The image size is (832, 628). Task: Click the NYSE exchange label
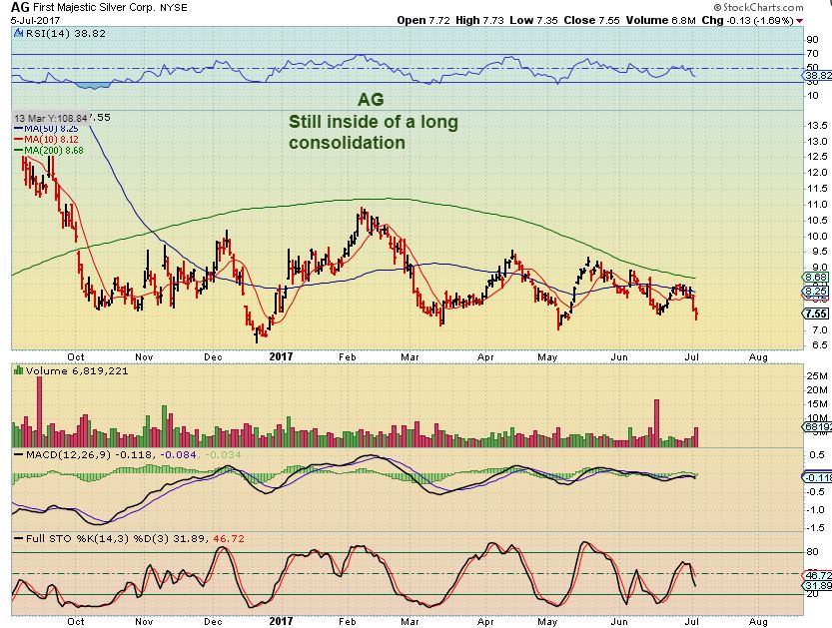pos(174,8)
